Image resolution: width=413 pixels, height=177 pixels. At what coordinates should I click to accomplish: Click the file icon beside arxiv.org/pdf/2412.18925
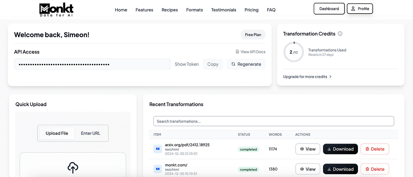pyautogui.click(x=158, y=149)
